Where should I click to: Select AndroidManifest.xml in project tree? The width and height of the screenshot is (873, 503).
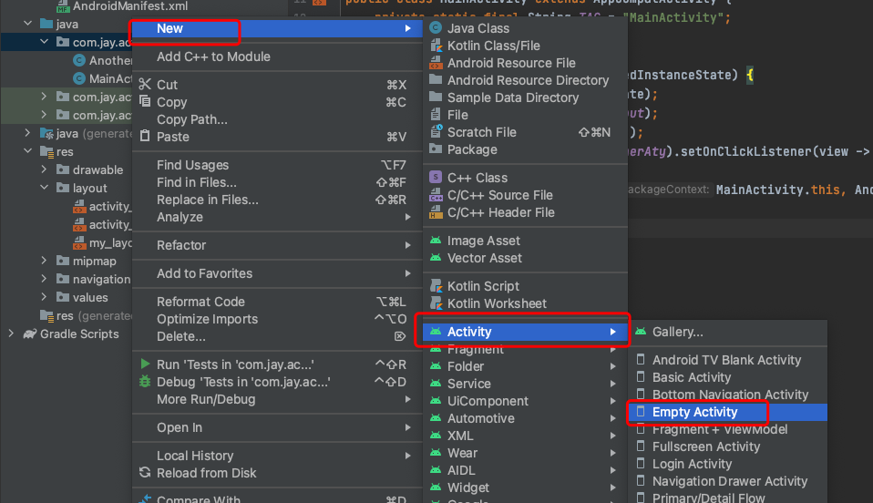click(129, 6)
